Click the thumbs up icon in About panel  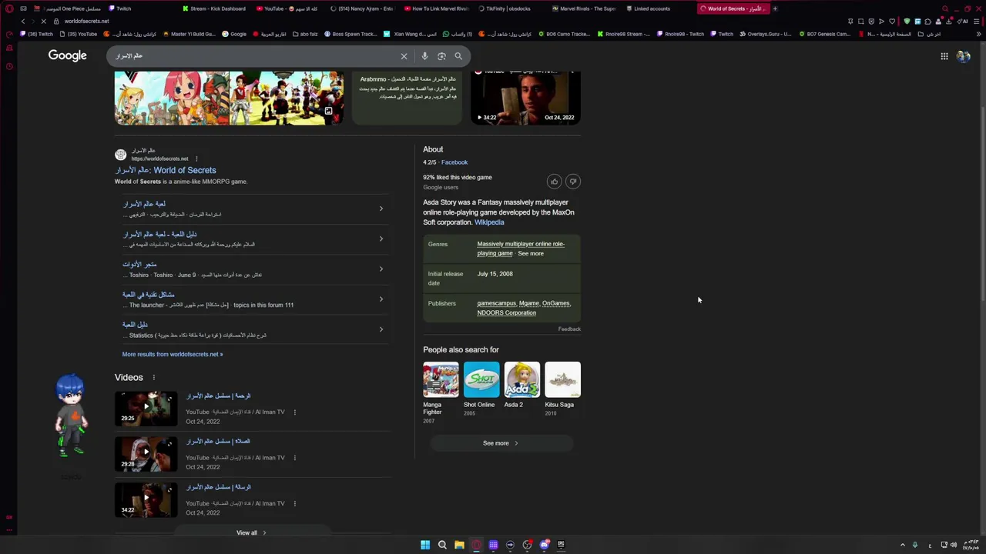(554, 182)
